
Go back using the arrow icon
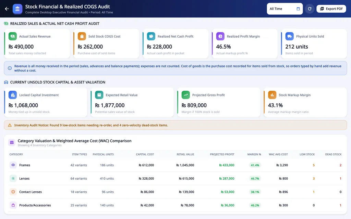7,9
